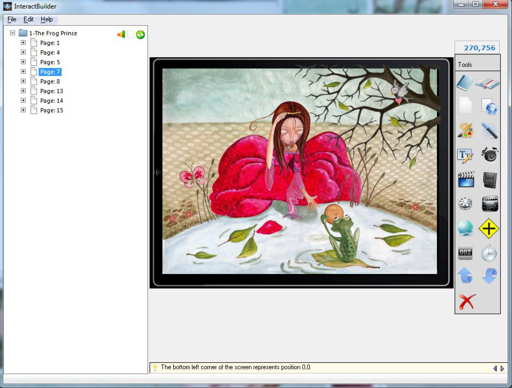The image size is (512, 388).
Task: Click the Tools panel header
Action: [x=477, y=64]
